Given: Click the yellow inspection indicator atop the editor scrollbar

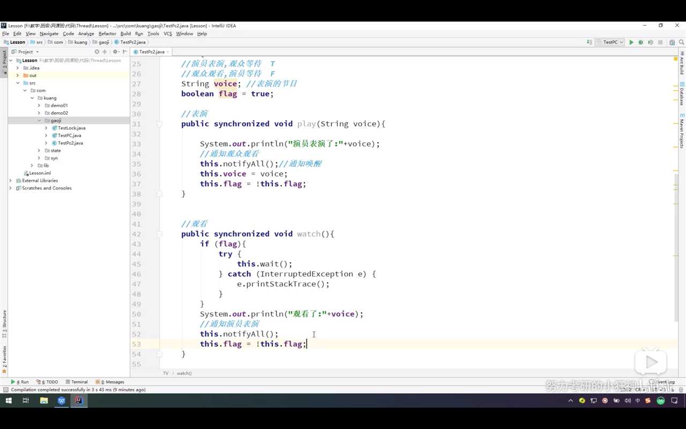Looking at the screenshot, I should (x=676, y=58).
